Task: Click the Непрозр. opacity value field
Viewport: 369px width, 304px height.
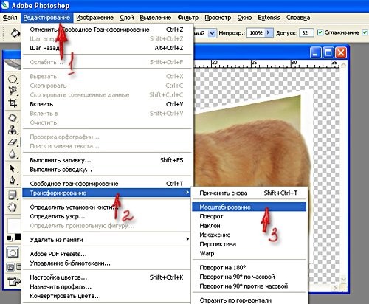Action: click(x=256, y=33)
